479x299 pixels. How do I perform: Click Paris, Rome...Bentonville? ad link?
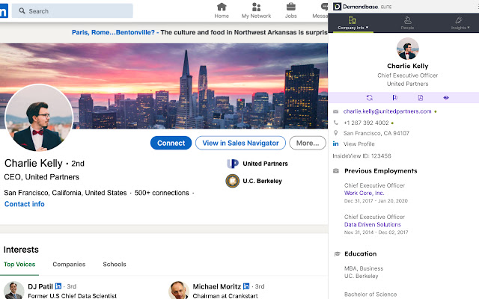point(113,32)
